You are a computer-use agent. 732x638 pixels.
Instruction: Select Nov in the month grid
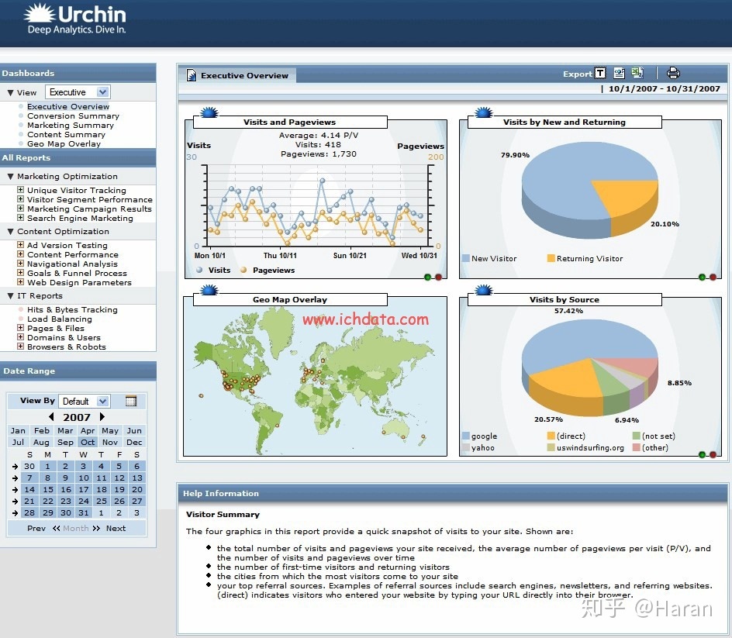(110, 442)
